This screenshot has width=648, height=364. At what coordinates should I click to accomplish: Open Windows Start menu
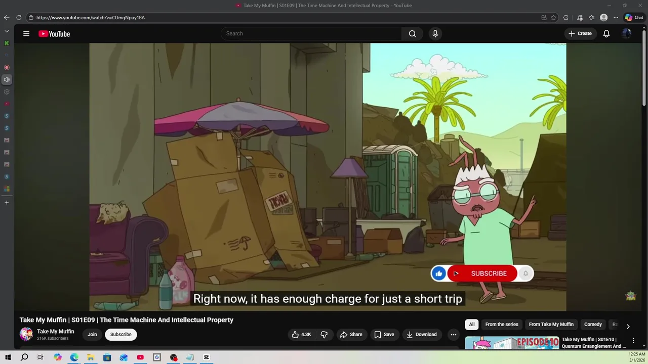pos(8,357)
